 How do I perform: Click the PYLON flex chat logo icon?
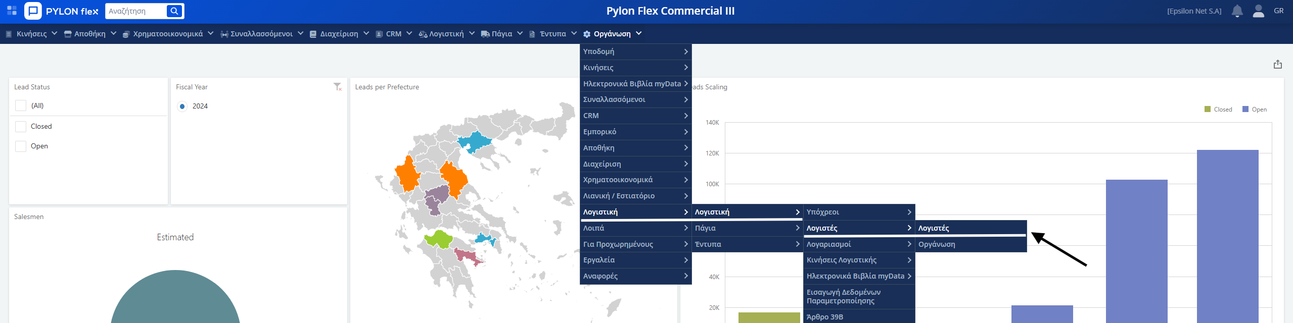click(x=33, y=11)
